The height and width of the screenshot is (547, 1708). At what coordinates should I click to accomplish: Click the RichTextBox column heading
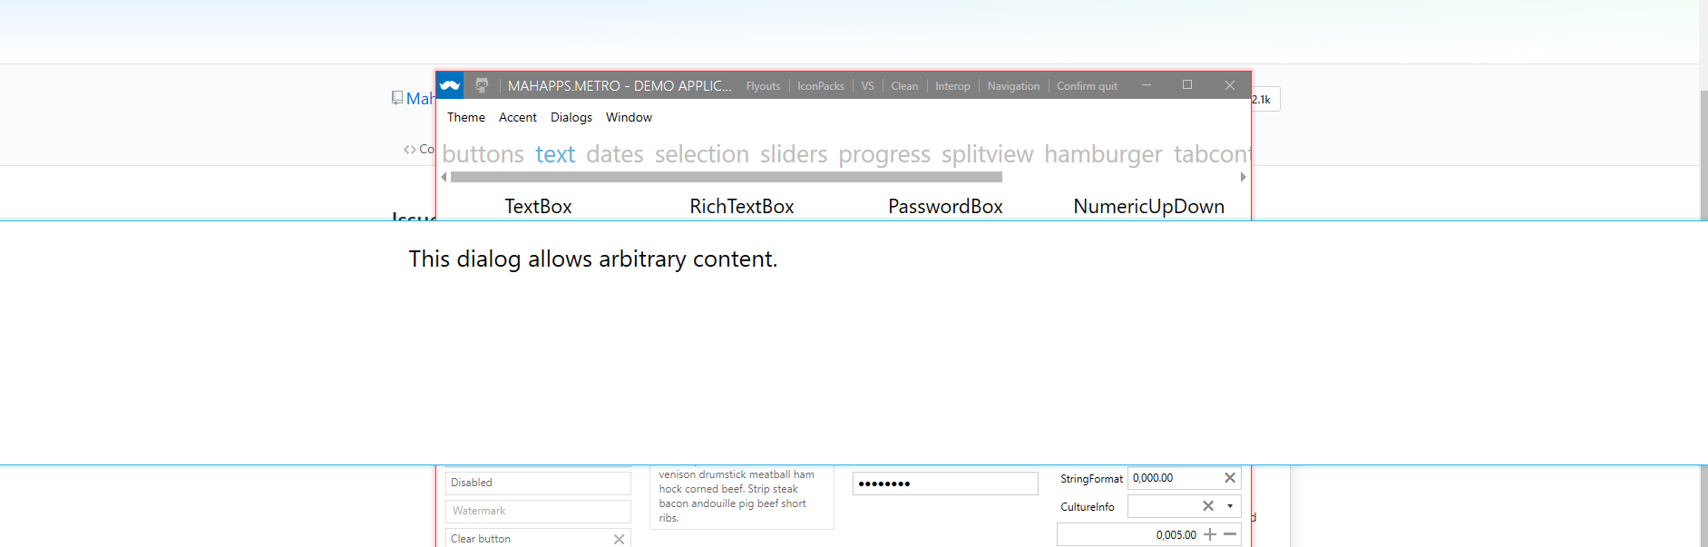coord(741,206)
